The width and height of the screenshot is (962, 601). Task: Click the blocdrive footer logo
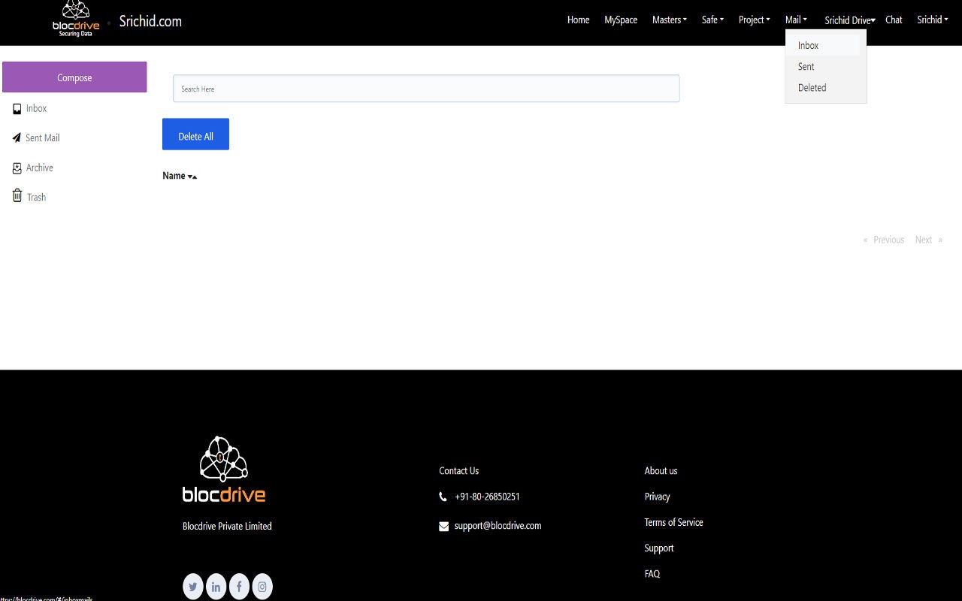(x=224, y=469)
